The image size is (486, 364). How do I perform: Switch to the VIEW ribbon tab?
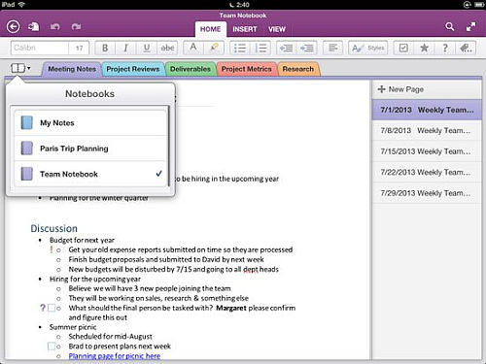[x=277, y=29]
